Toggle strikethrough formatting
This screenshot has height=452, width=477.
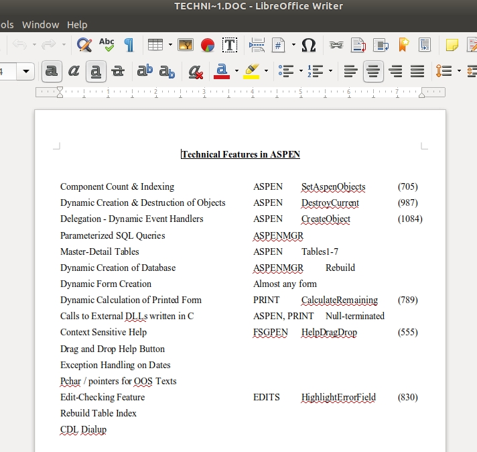coord(118,71)
